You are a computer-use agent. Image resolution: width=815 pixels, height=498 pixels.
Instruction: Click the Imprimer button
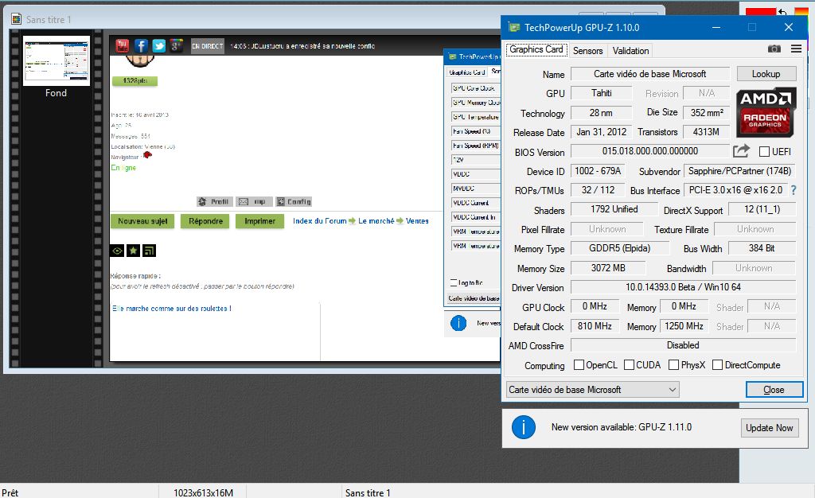[260, 221]
